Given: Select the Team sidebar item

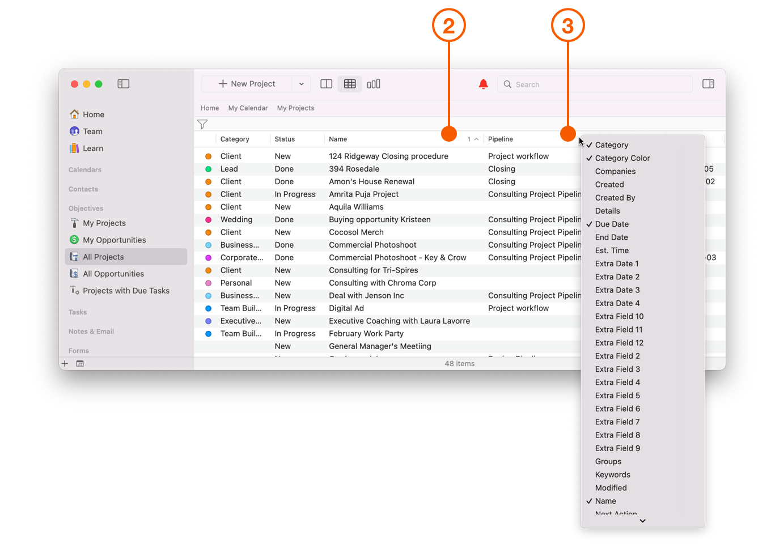Looking at the screenshot, I should point(92,131).
